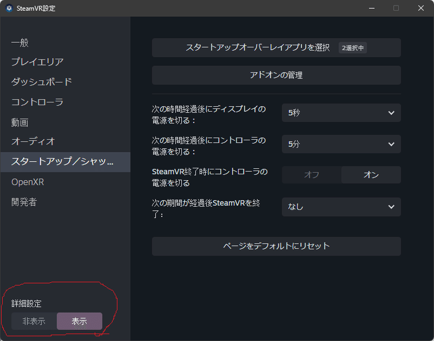This screenshot has height=341, width=434.
Task: Click the 次の時間経過後にコントローラの電源を切る label
Action: coord(209,146)
